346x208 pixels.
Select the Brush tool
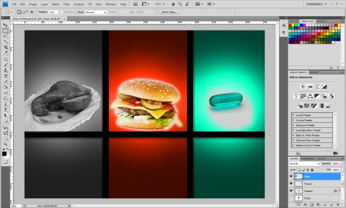click(x=5, y=65)
